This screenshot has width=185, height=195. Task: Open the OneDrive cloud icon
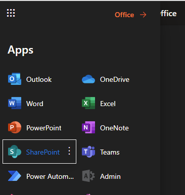point(88,79)
